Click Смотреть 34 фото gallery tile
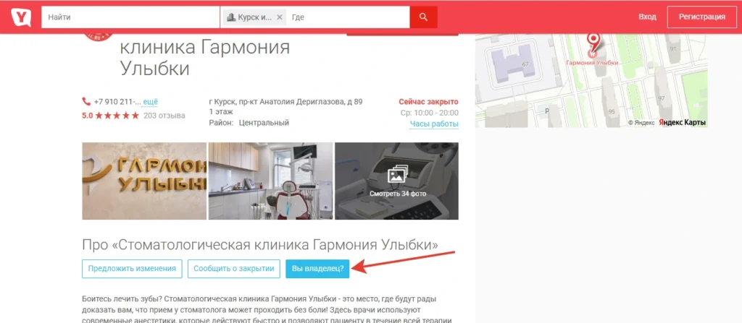Image resolution: width=742 pixels, height=323 pixels. [396, 181]
